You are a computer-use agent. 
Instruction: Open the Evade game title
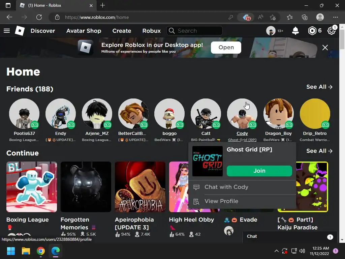pyautogui.click(x=248, y=220)
